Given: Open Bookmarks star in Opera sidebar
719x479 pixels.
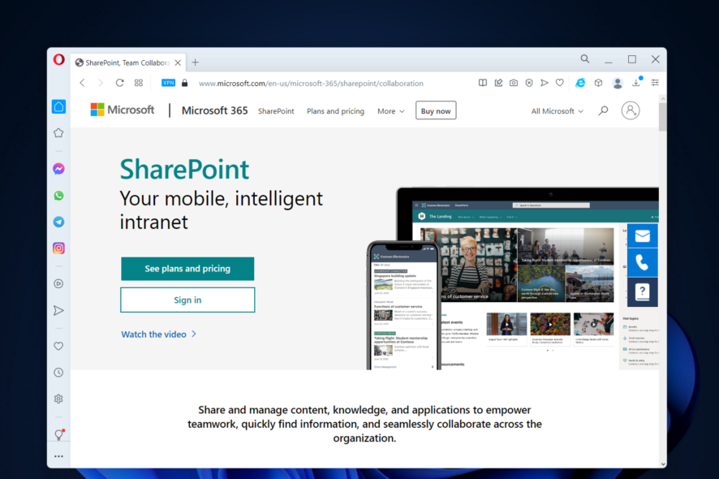Looking at the screenshot, I should [x=58, y=133].
